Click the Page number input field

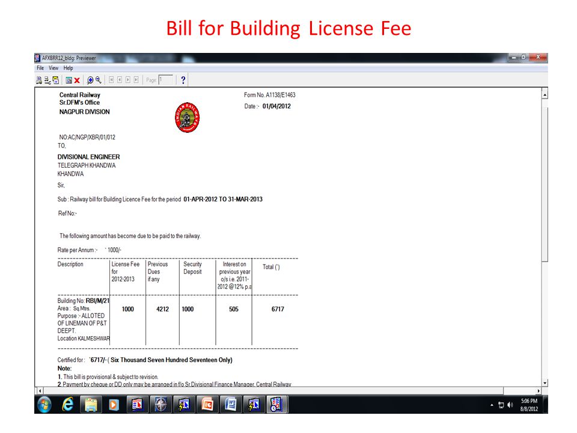tap(166, 80)
